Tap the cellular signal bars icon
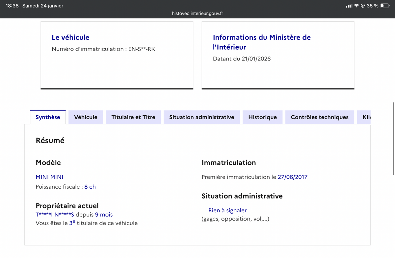Viewport: 395px width, 259px height. (349, 6)
